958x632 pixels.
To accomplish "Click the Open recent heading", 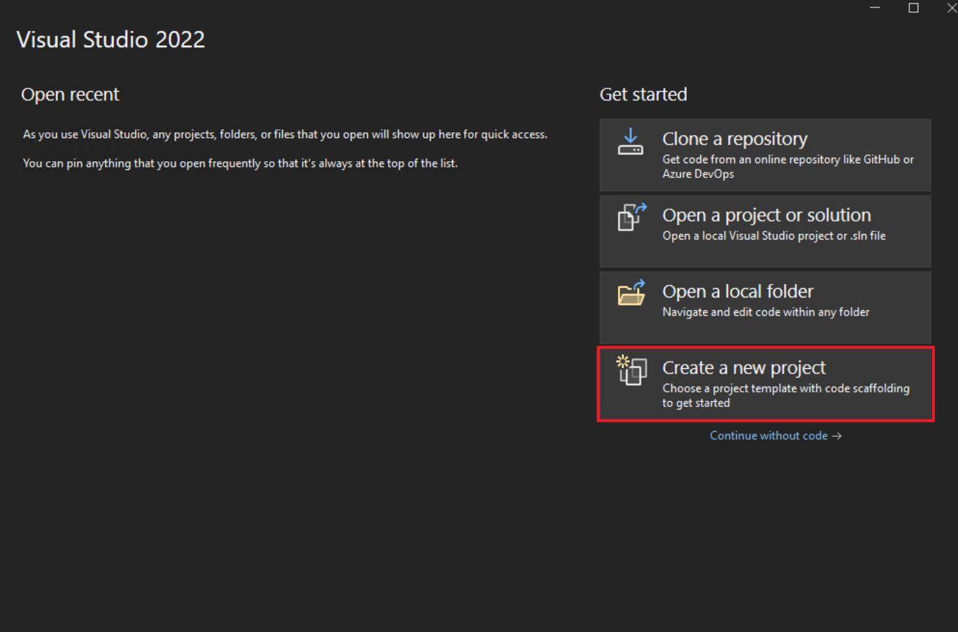I will tap(70, 94).
